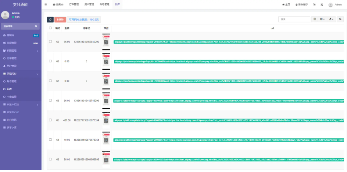
Task: Click the sidebar menu search magnifier icon
Action: point(36,26)
